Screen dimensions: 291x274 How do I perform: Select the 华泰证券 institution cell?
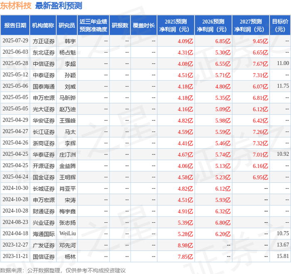[x=44, y=154]
